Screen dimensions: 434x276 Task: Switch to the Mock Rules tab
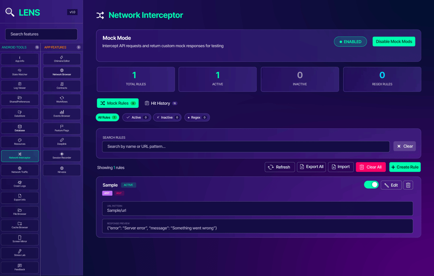click(x=118, y=103)
